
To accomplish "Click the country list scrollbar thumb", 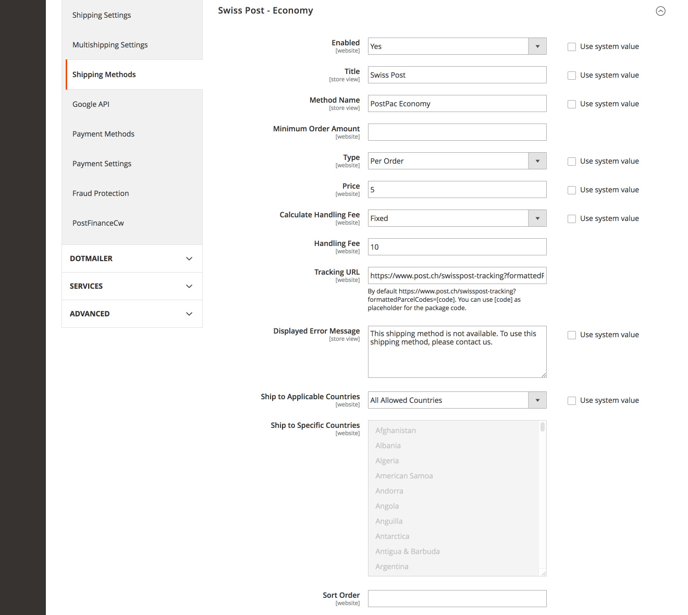I will [x=543, y=427].
